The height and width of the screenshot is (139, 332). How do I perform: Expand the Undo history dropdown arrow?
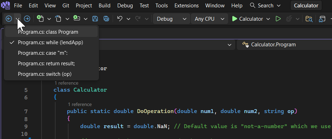[x=128, y=19]
